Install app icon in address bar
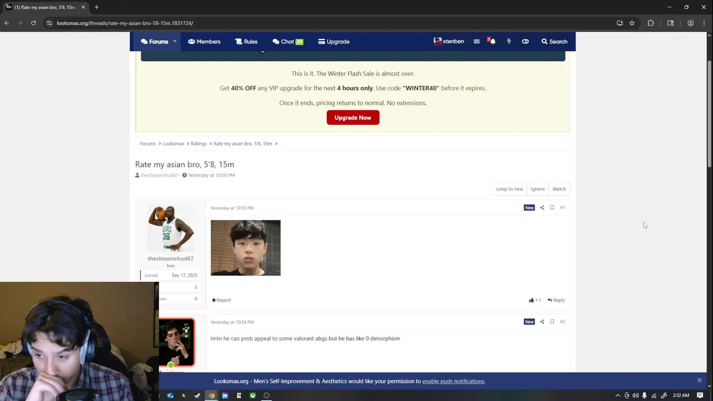Image resolution: width=713 pixels, height=401 pixels. coord(619,23)
